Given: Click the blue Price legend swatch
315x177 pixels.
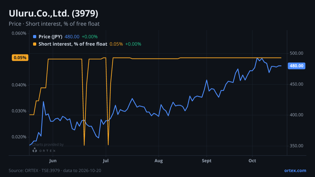Looking at the screenshot, I should [35, 37].
